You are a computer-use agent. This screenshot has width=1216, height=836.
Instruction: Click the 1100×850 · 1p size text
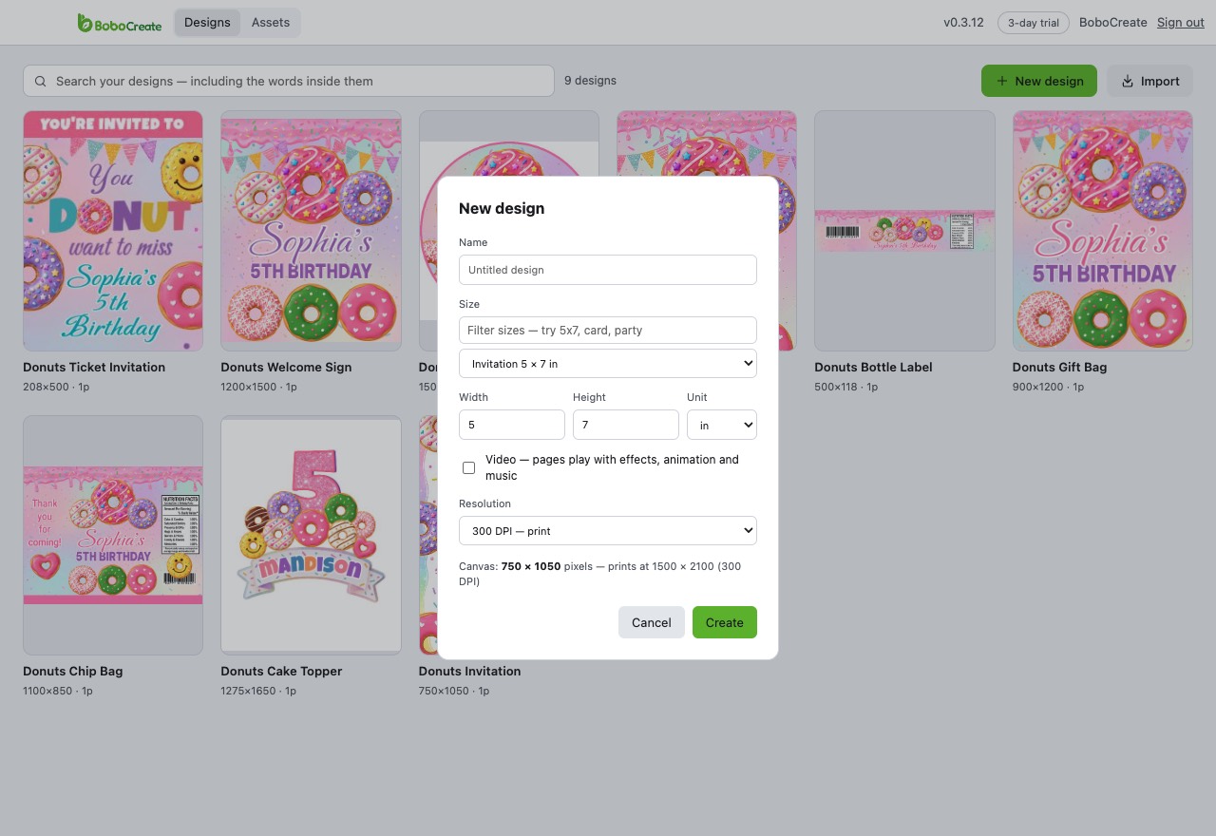[x=58, y=691]
